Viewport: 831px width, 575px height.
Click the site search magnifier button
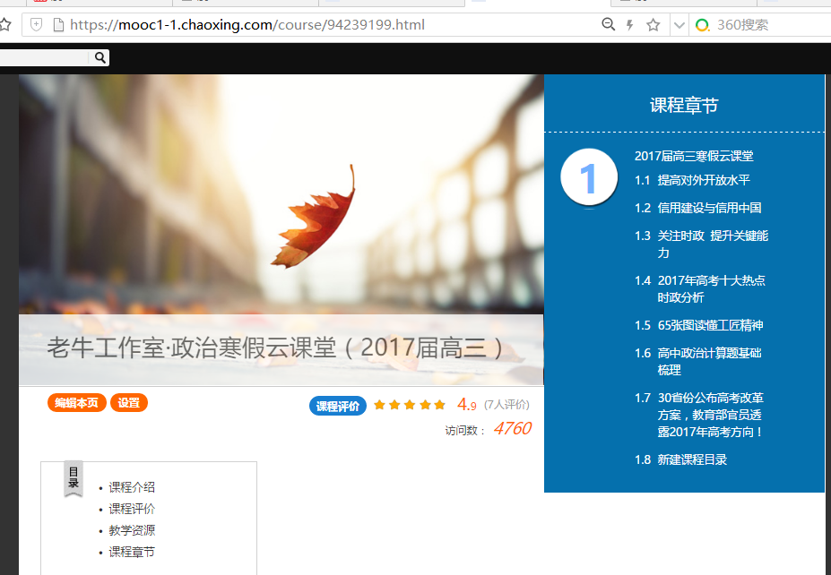[100, 57]
